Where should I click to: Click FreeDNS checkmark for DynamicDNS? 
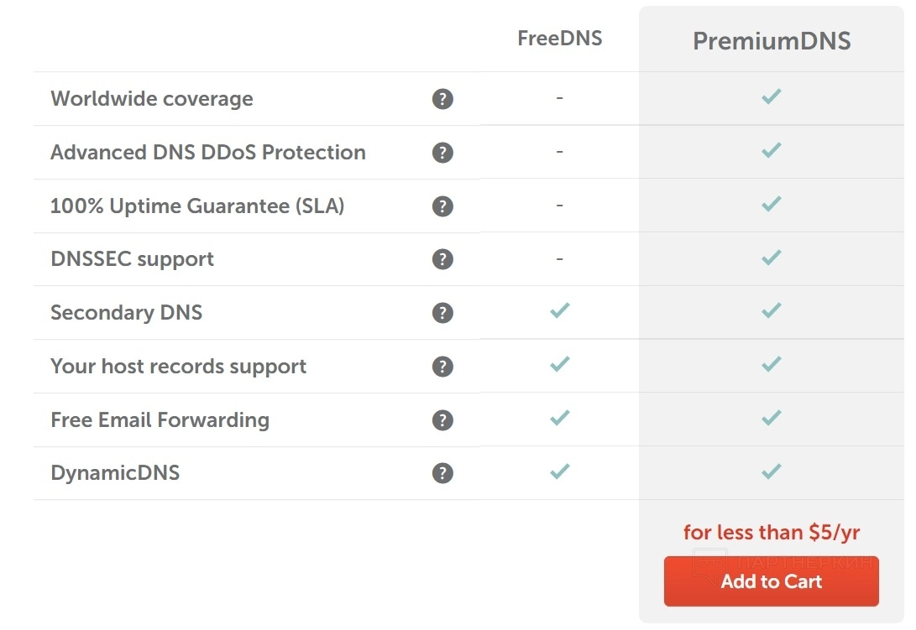click(x=559, y=471)
